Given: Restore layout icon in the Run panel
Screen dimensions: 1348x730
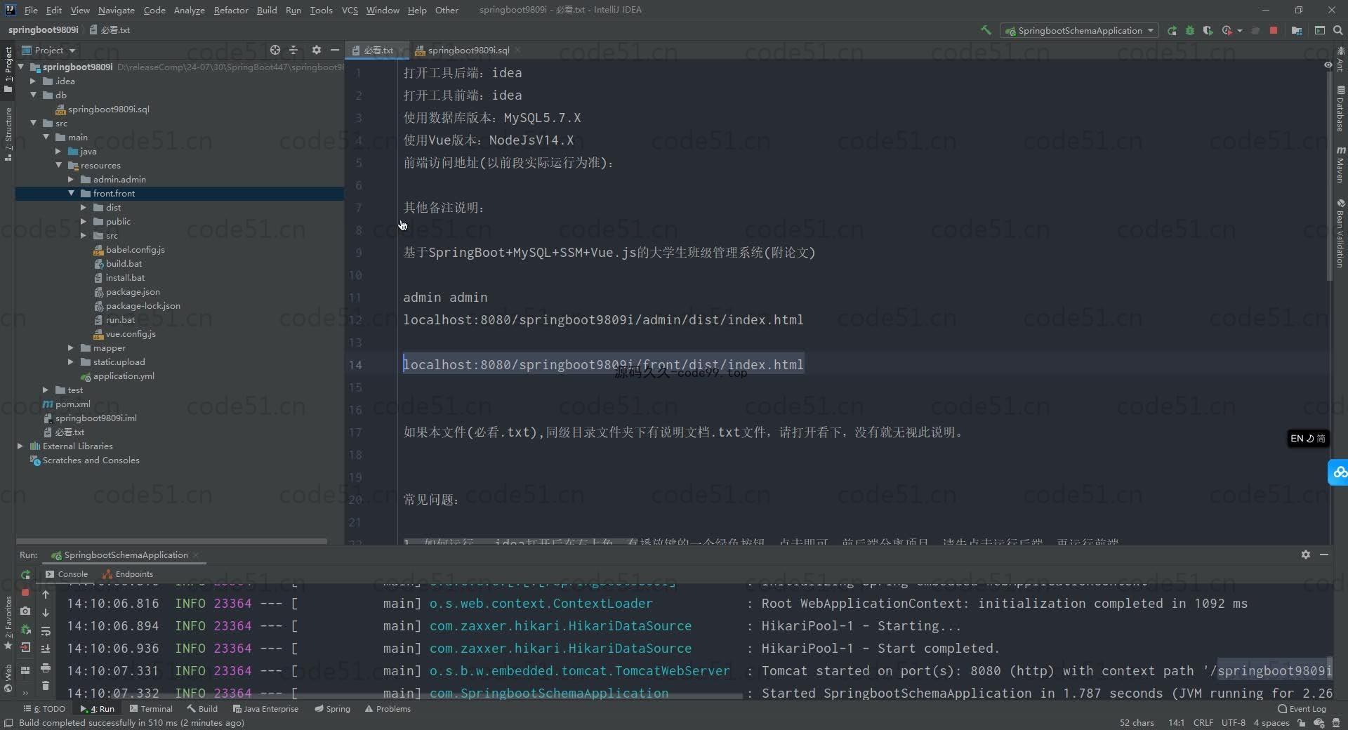Looking at the screenshot, I should [x=25, y=670].
